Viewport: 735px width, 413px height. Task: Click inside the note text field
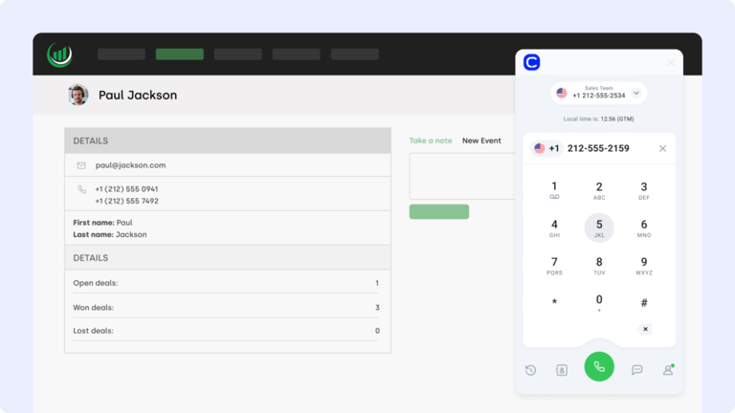[462, 177]
